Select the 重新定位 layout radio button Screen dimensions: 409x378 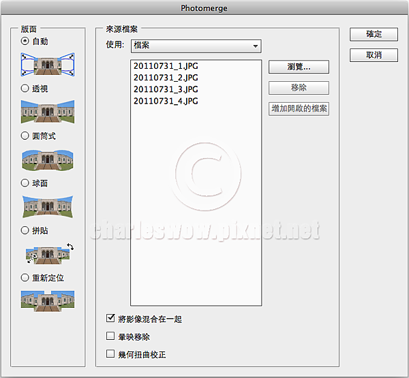click(25, 277)
